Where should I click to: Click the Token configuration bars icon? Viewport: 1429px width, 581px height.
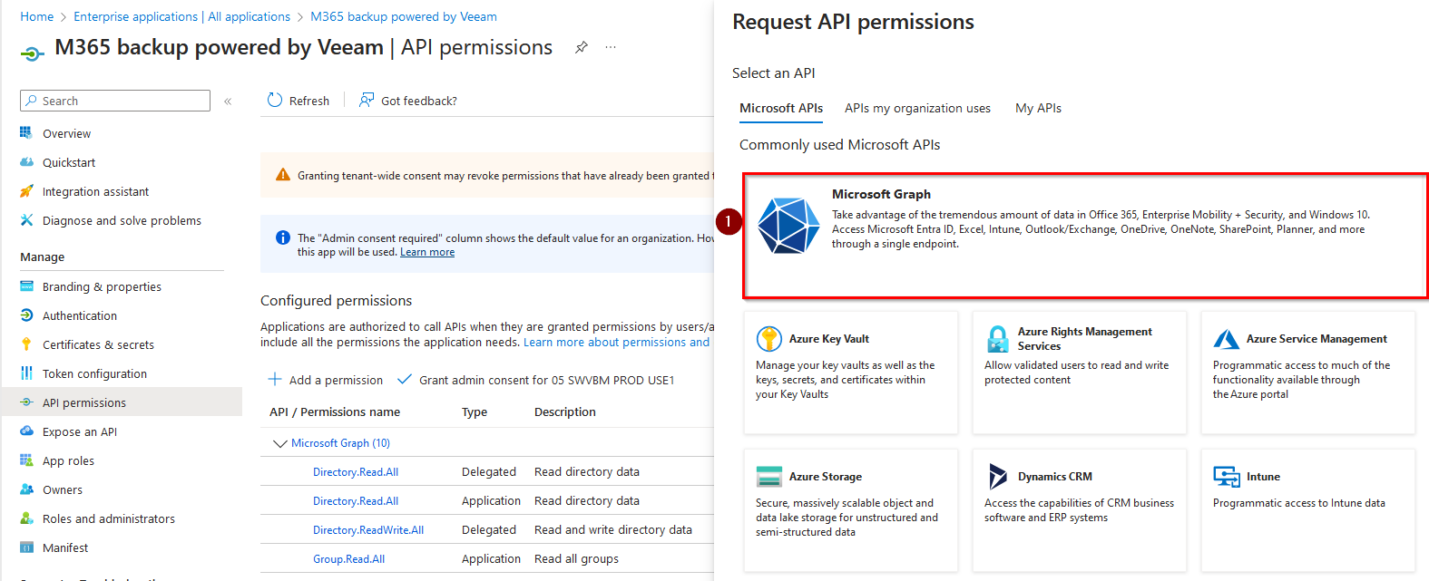pos(26,373)
